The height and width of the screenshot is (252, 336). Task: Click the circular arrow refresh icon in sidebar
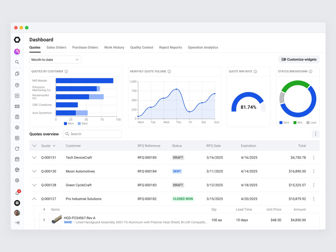click(x=17, y=149)
